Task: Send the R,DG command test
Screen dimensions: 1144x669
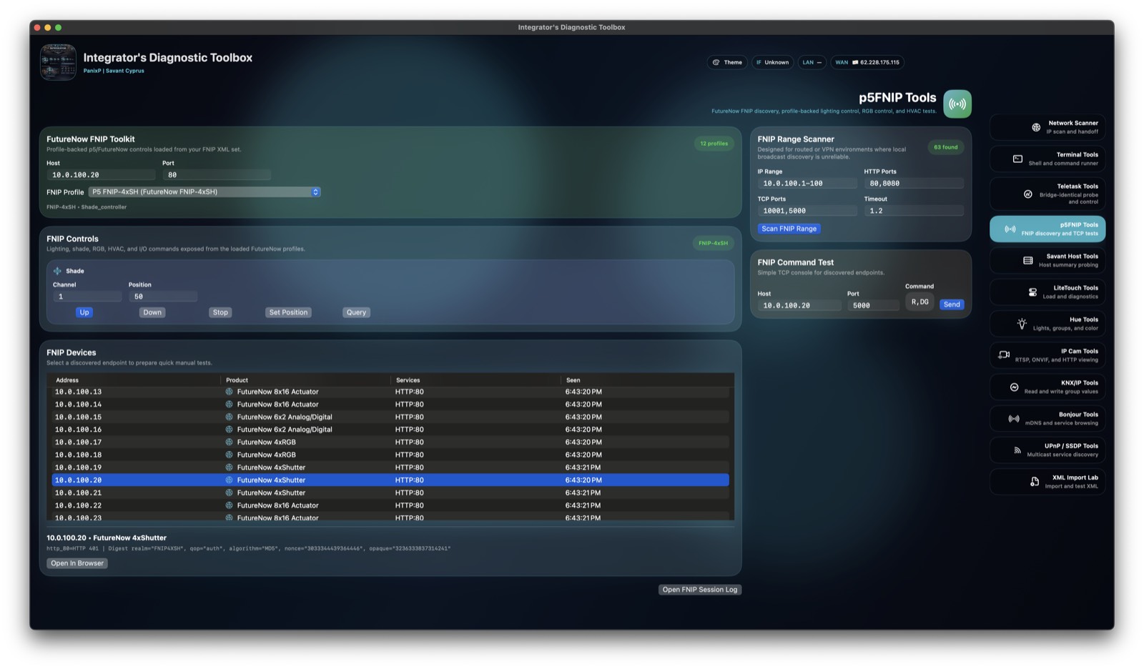Action: [951, 304]
